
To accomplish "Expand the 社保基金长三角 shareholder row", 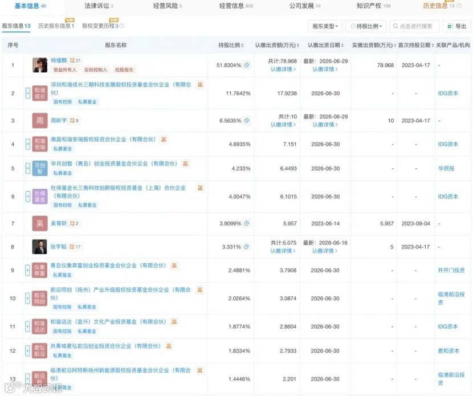I will tap(28, 197).
